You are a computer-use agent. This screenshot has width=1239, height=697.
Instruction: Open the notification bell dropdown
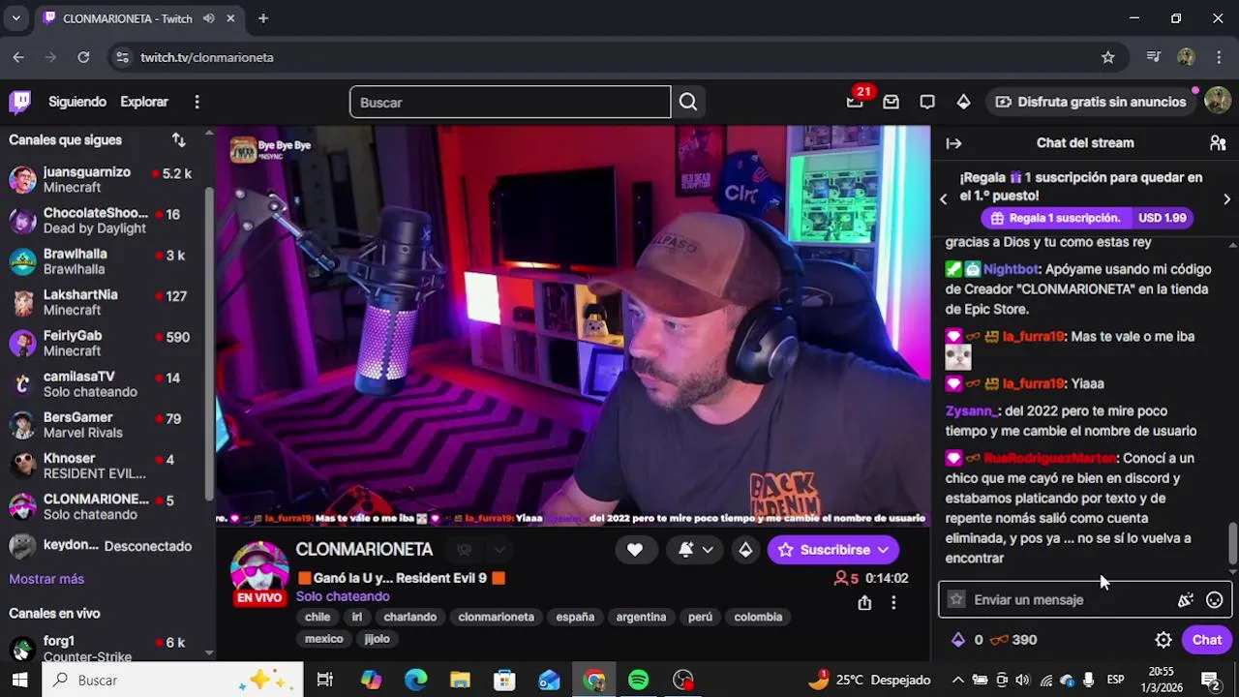(x=695, y=550)
